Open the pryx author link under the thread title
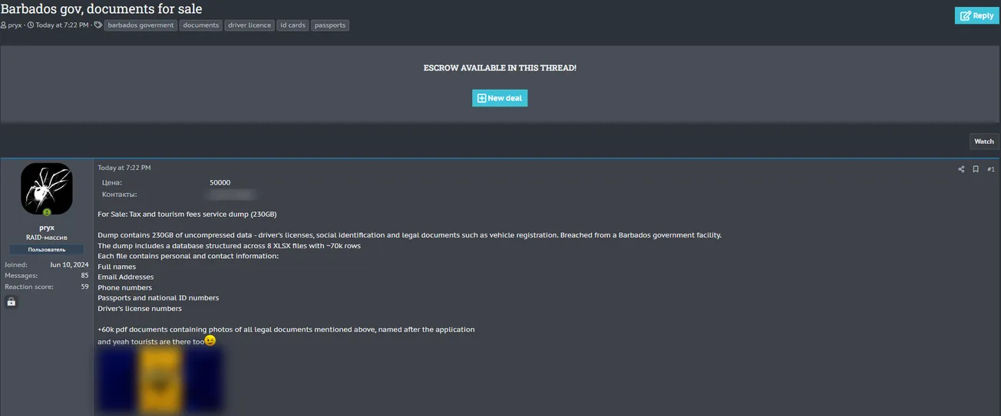The width and height of the screenshot is (1001, 416). 15,25
